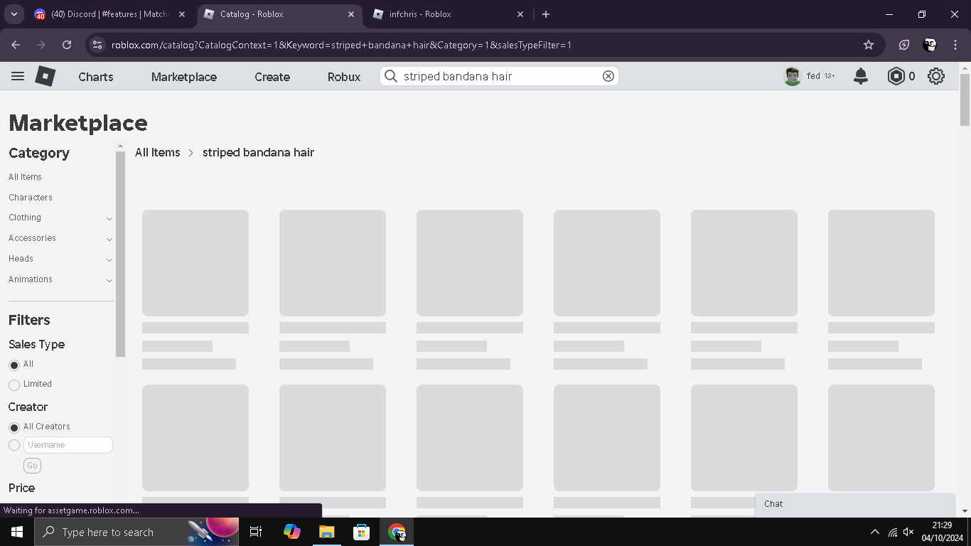
Task: Launch Copilot from the taskbar
Action: click(291, 532)
